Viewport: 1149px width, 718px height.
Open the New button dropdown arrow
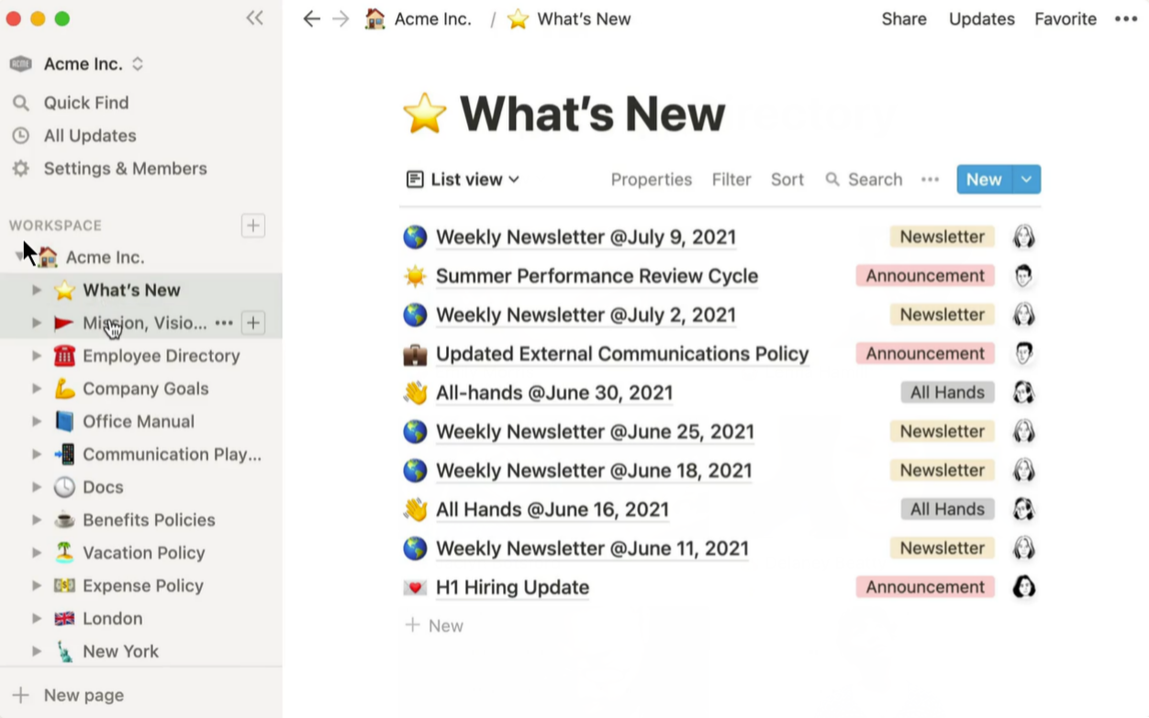[1026, 180]
